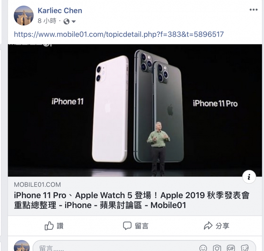The height and width of the screenshot is (251, 264).
Task: Click the 8 小時 post timestamp
Action: coord(47,21)
